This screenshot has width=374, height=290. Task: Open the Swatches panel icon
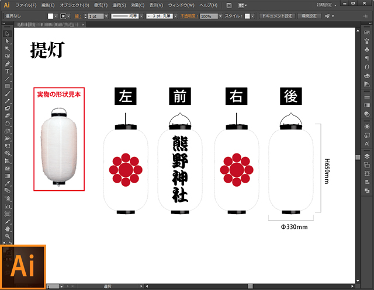tap(367, 32)
